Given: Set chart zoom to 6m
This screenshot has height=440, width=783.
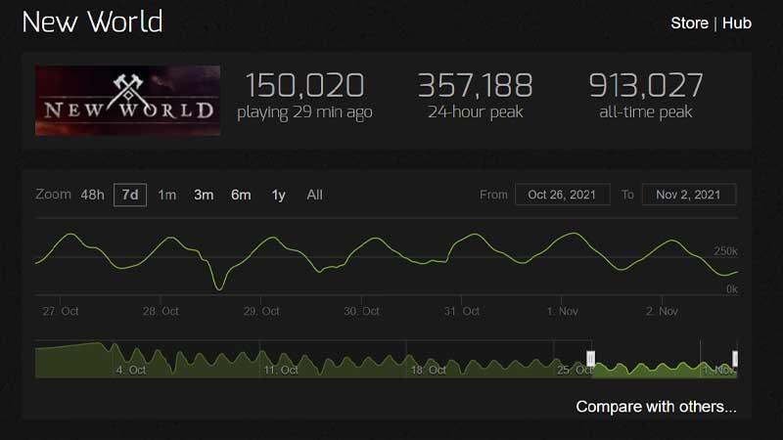Looking at the screenshot, I should click(241, 195).
